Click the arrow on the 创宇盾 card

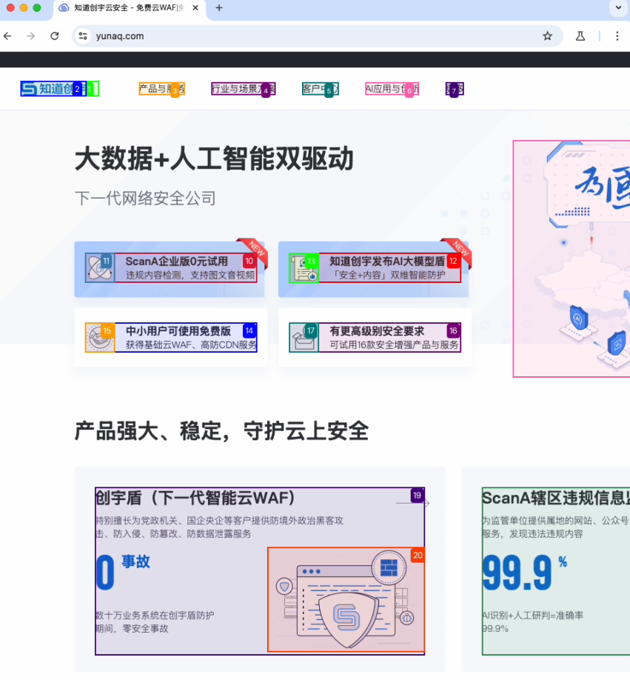pyautogui.click(x=413, y=503)
